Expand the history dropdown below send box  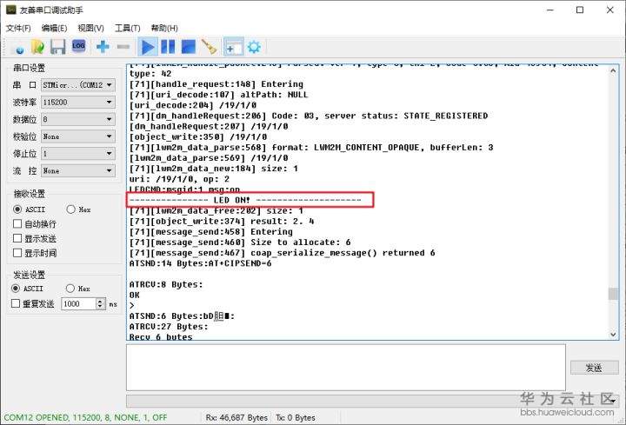tap(612, 401)
